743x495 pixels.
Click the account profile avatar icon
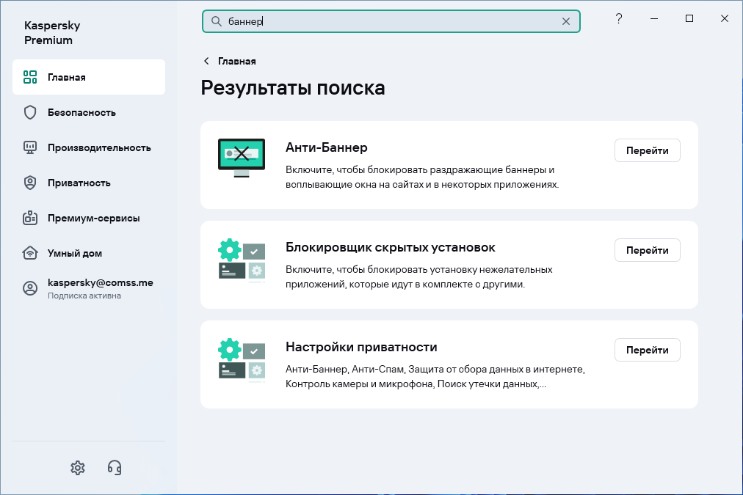pyautogui.click(x=30, y=288)
